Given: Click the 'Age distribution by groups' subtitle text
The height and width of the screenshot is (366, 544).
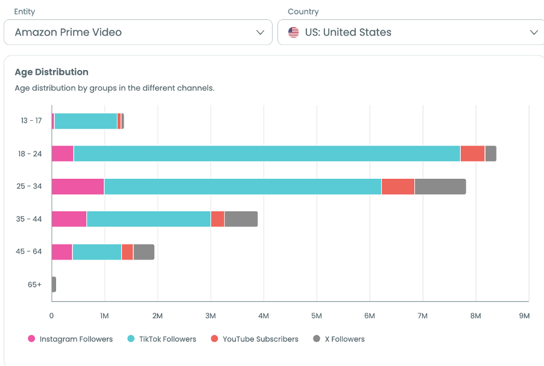Looking at the screenshot, I should [115, 88].
